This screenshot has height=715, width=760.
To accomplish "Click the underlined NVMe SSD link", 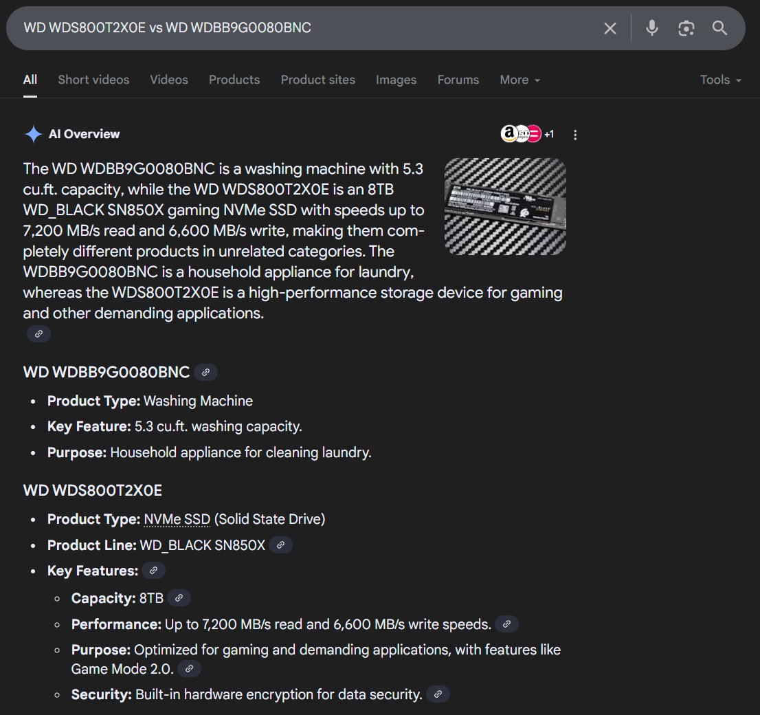I will point(177,519).
